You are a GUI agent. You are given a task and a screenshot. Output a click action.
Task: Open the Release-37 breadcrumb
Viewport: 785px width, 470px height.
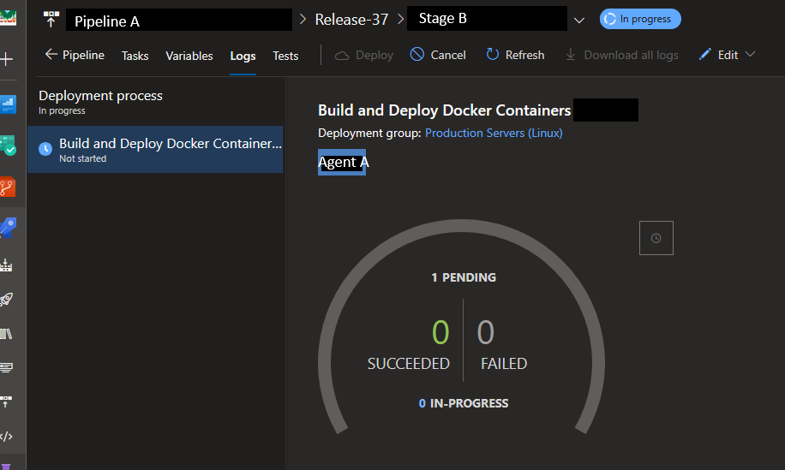[x=351, y=20]
